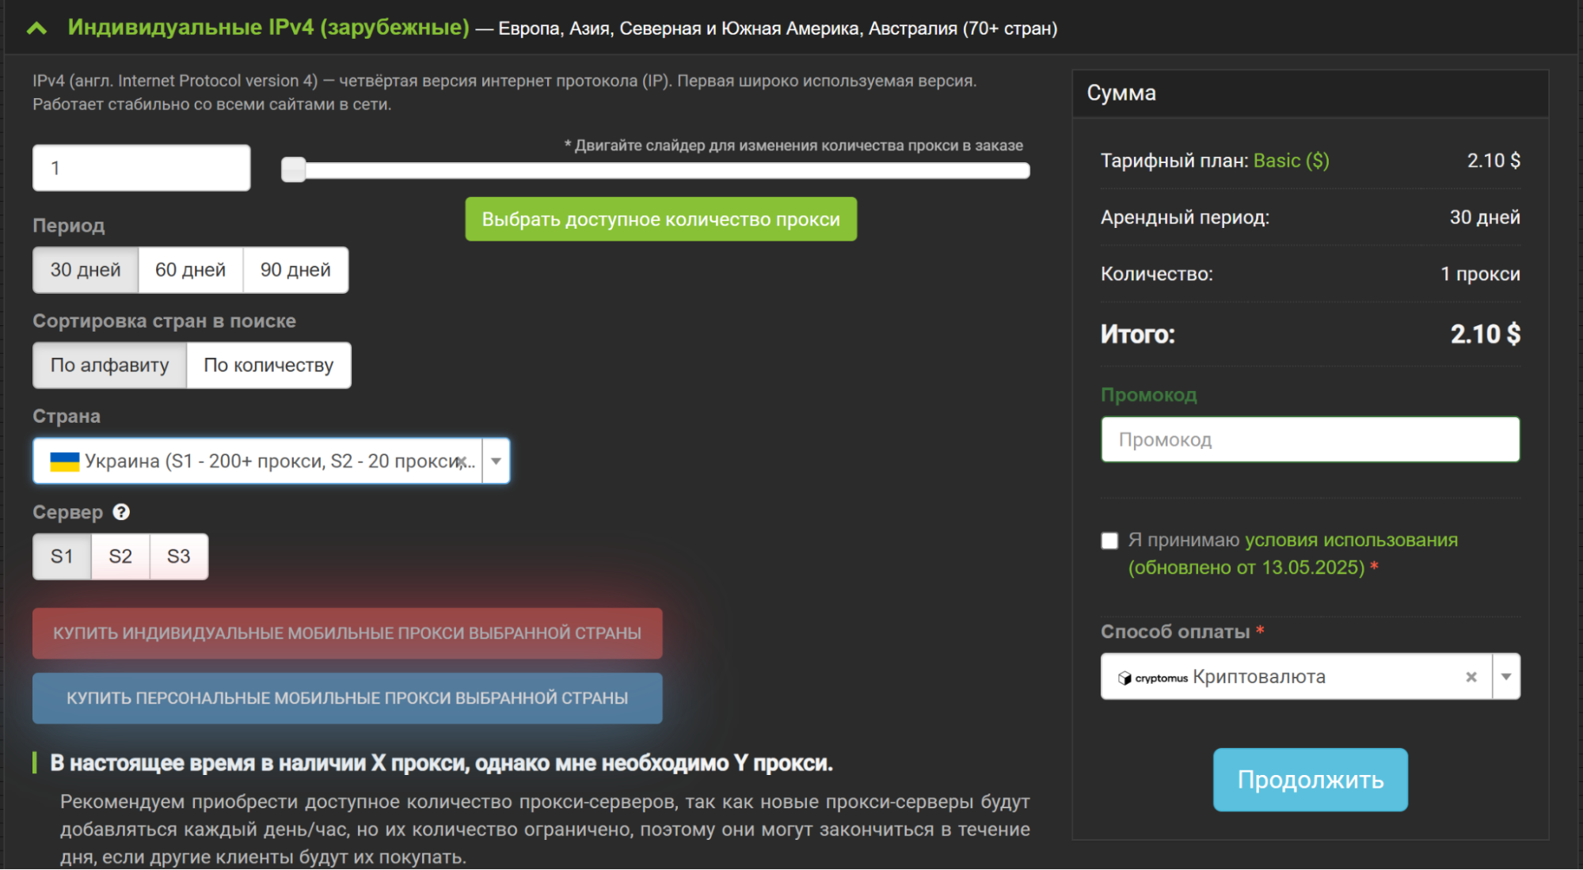The width and height of the screenshot is (1583, 870).
Task: Click the cryptomus logo in the payment field
Action: (x=1152, y=678)
